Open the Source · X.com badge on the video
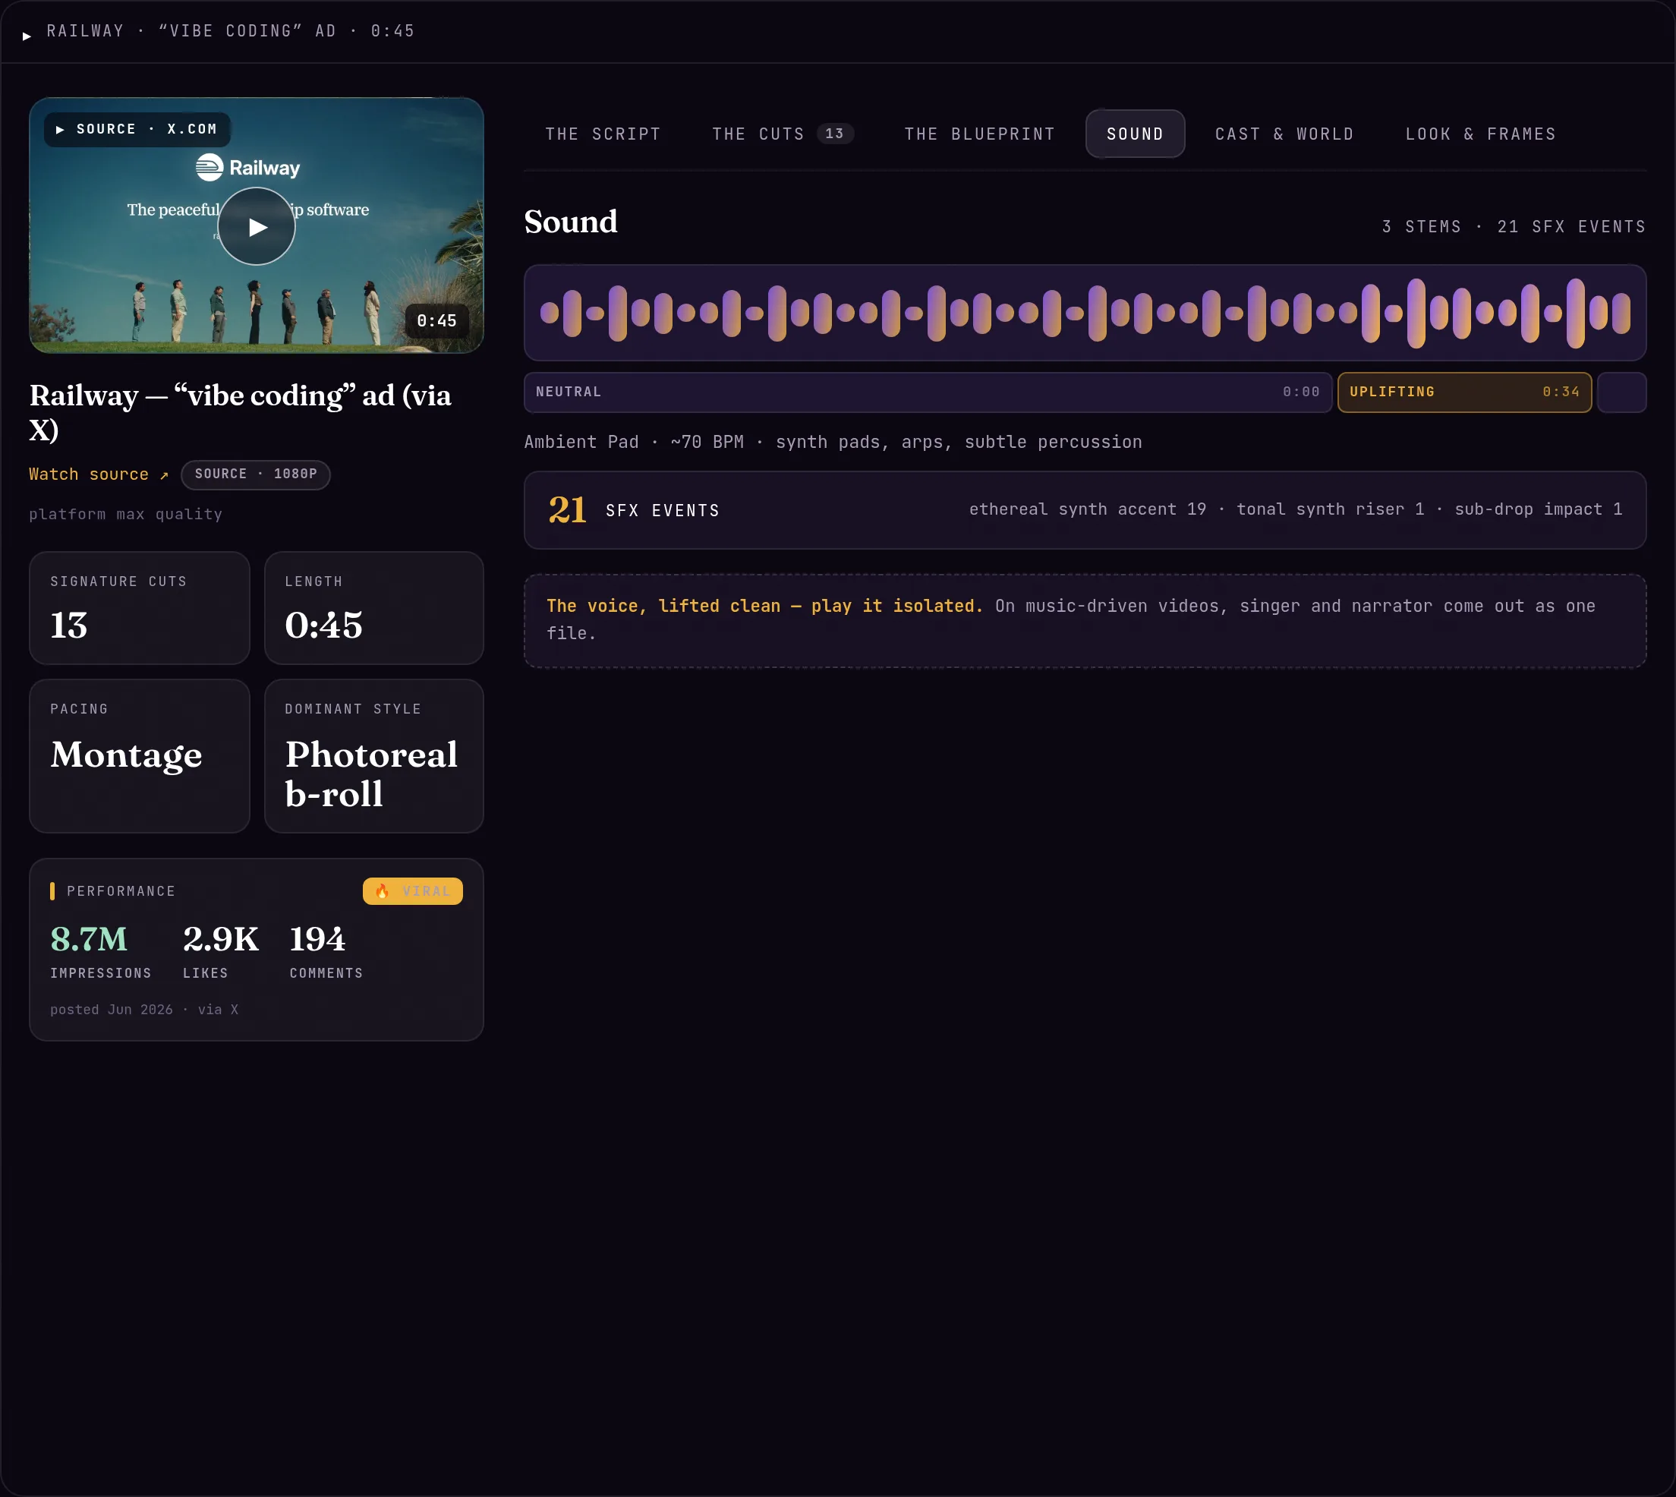The image size is (1676, 1497). click(x=137, y=130)
